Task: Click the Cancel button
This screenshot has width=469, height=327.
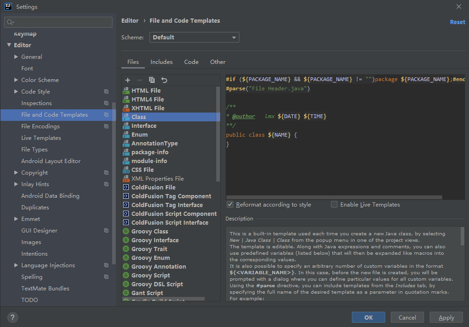Action: (407, 317)
